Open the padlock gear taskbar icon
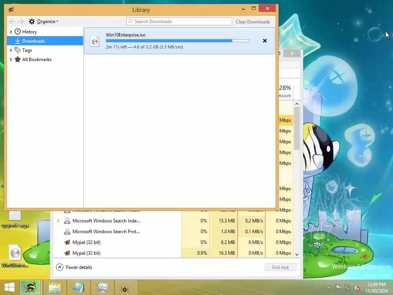 click(126, 287)
